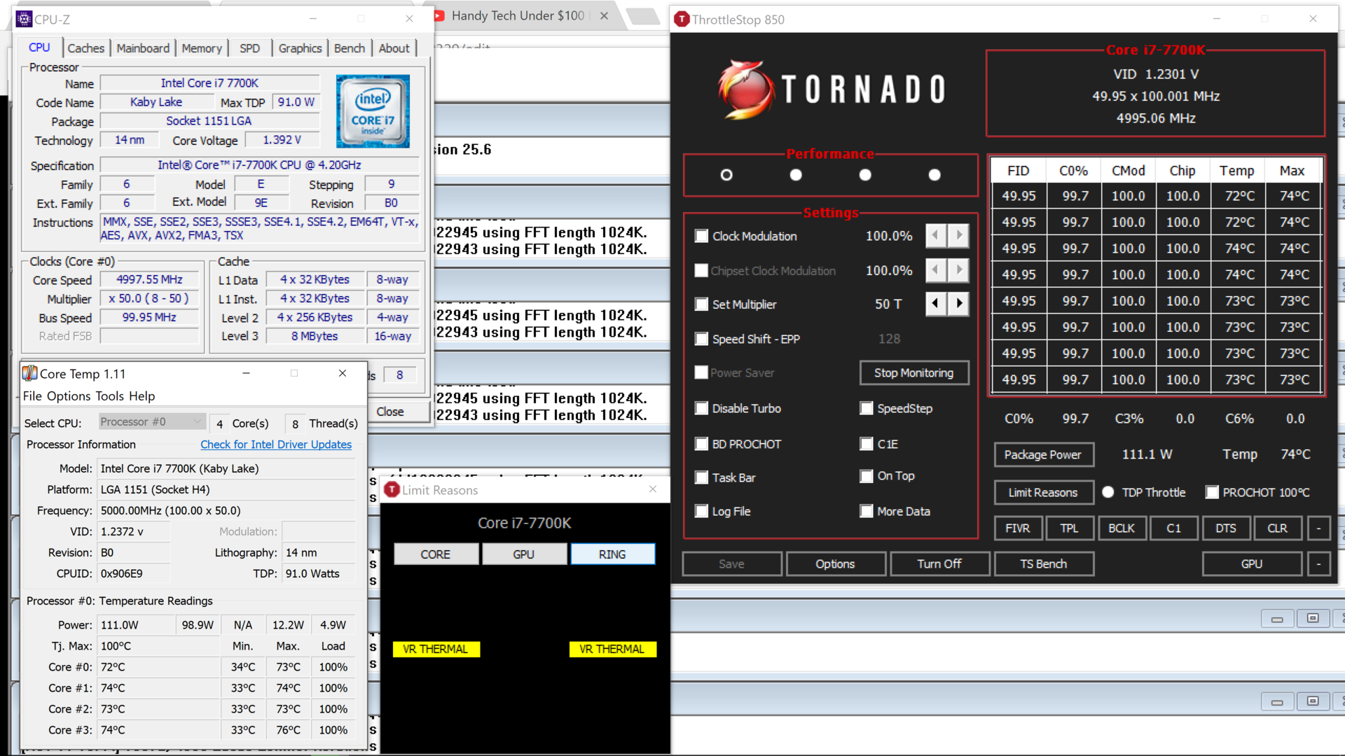Open Check for Intel Driver Updates link
1345x756 pixels.
tap(276, 444)
